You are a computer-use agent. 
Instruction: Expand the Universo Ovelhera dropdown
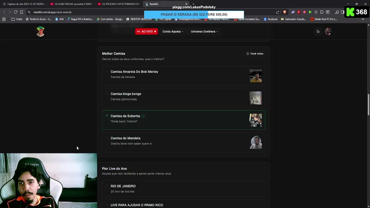(x=204, y=31)
